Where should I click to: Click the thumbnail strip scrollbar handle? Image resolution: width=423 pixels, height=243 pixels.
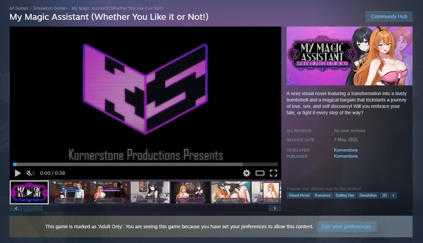coord(33,208)
